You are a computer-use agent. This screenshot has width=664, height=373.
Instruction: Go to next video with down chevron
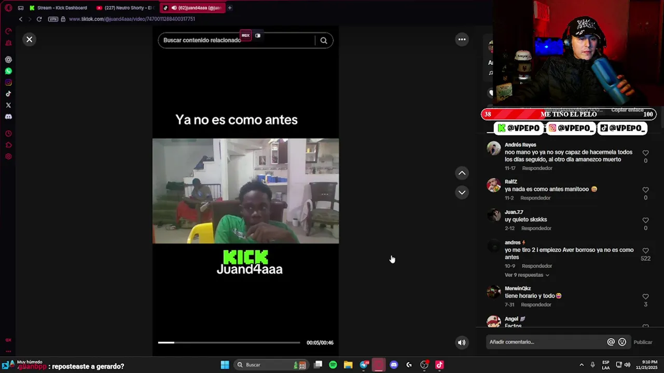tap(462, 192)
